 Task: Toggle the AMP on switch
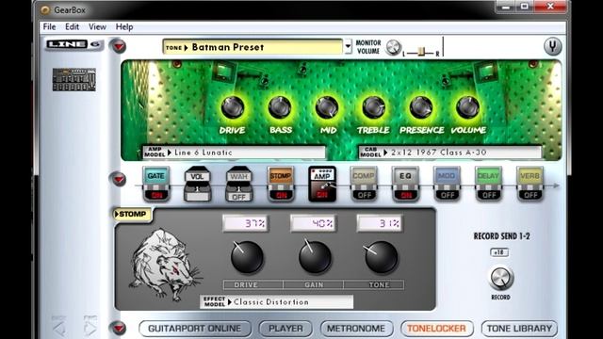(322, 195)
